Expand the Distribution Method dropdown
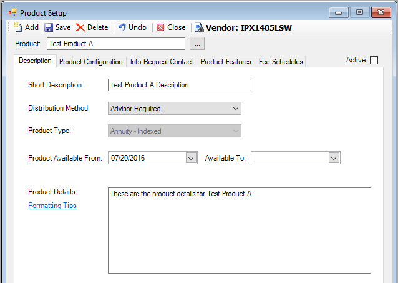Viewport: 398px width, 283px height. 235,109
